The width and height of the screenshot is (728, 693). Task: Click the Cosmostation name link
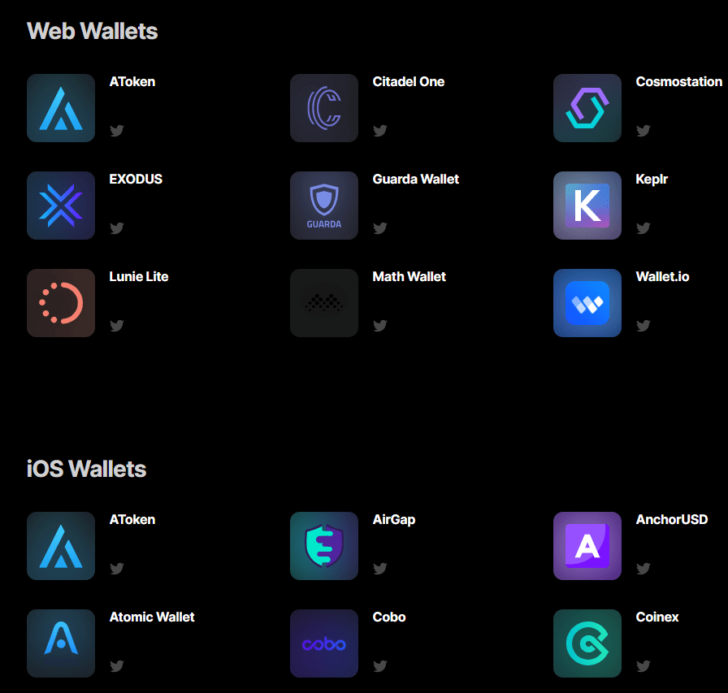(679, 82)
